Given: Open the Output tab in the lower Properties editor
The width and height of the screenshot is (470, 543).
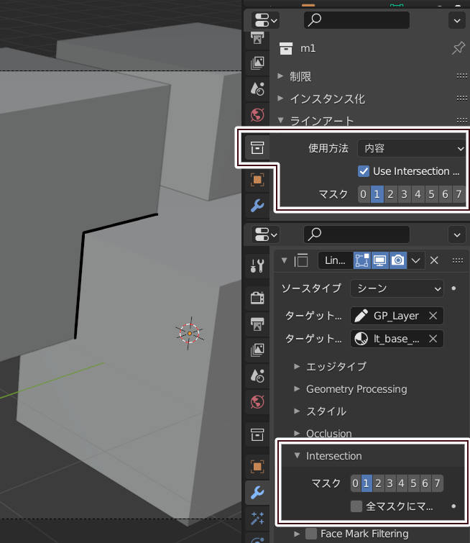Looking at the screenshot, I should [x=257, y=324].
